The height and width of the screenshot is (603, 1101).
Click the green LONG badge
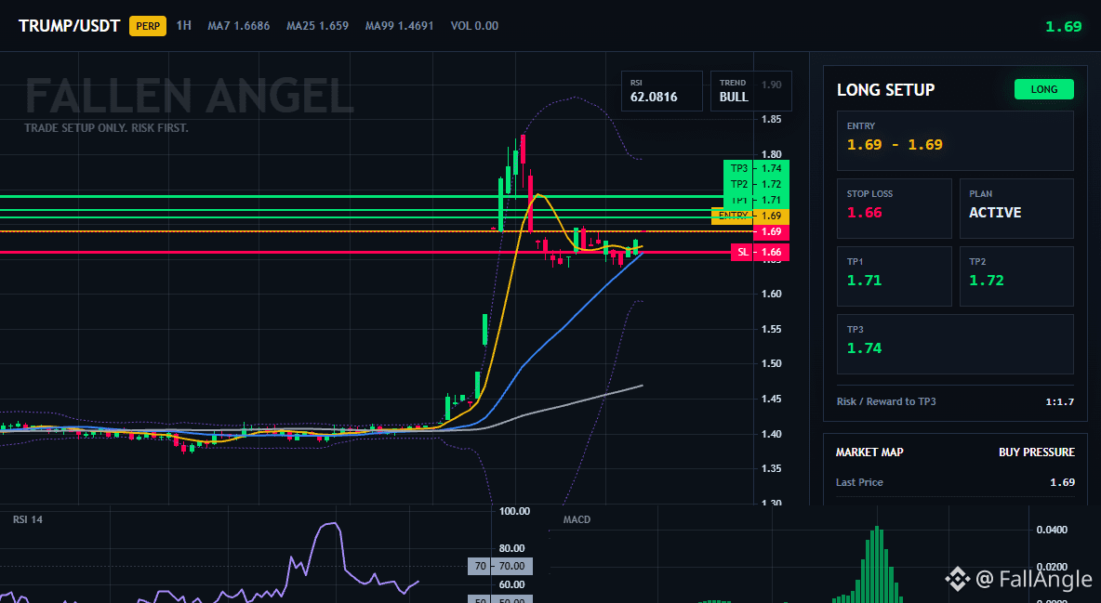pos(1044,89)
